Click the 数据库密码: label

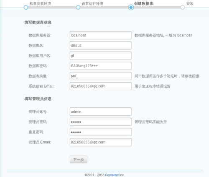(x=38, y=66)
